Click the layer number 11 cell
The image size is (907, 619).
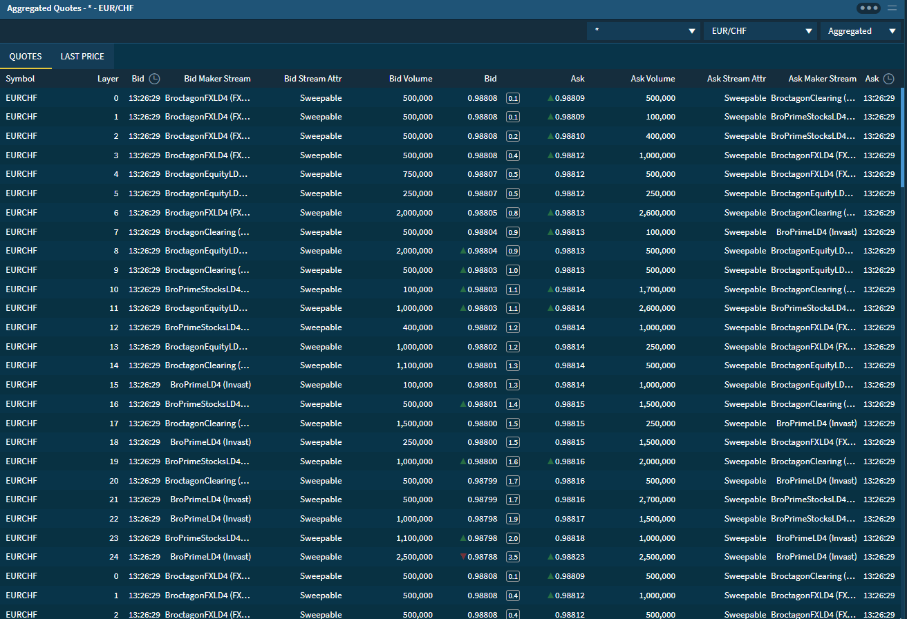114,308
